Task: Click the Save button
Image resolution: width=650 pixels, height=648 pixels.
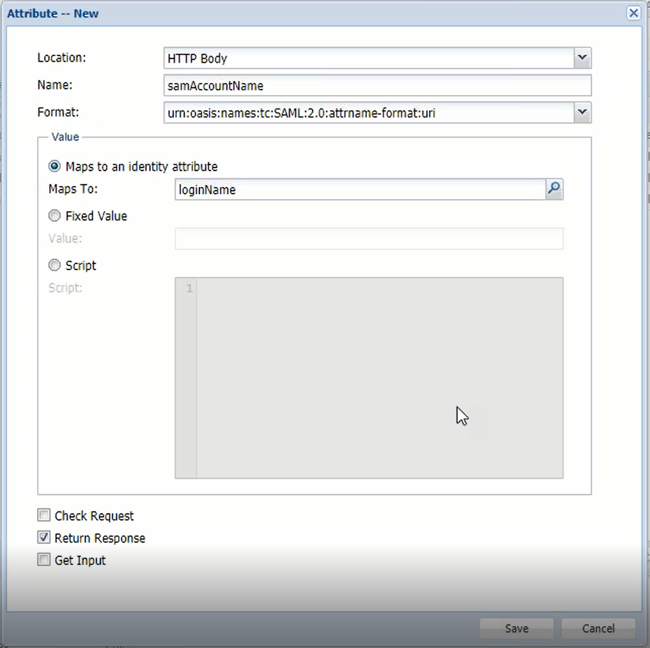Action: click(x=516, y=628)
